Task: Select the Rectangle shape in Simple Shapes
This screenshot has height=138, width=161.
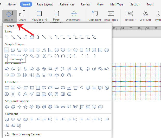Action: tap(7, 50)
